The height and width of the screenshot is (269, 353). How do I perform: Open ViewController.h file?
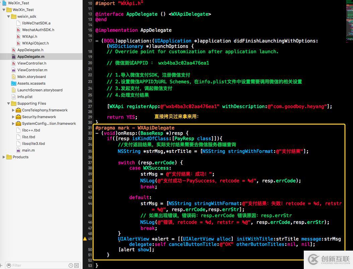click(x=32, y=64)
